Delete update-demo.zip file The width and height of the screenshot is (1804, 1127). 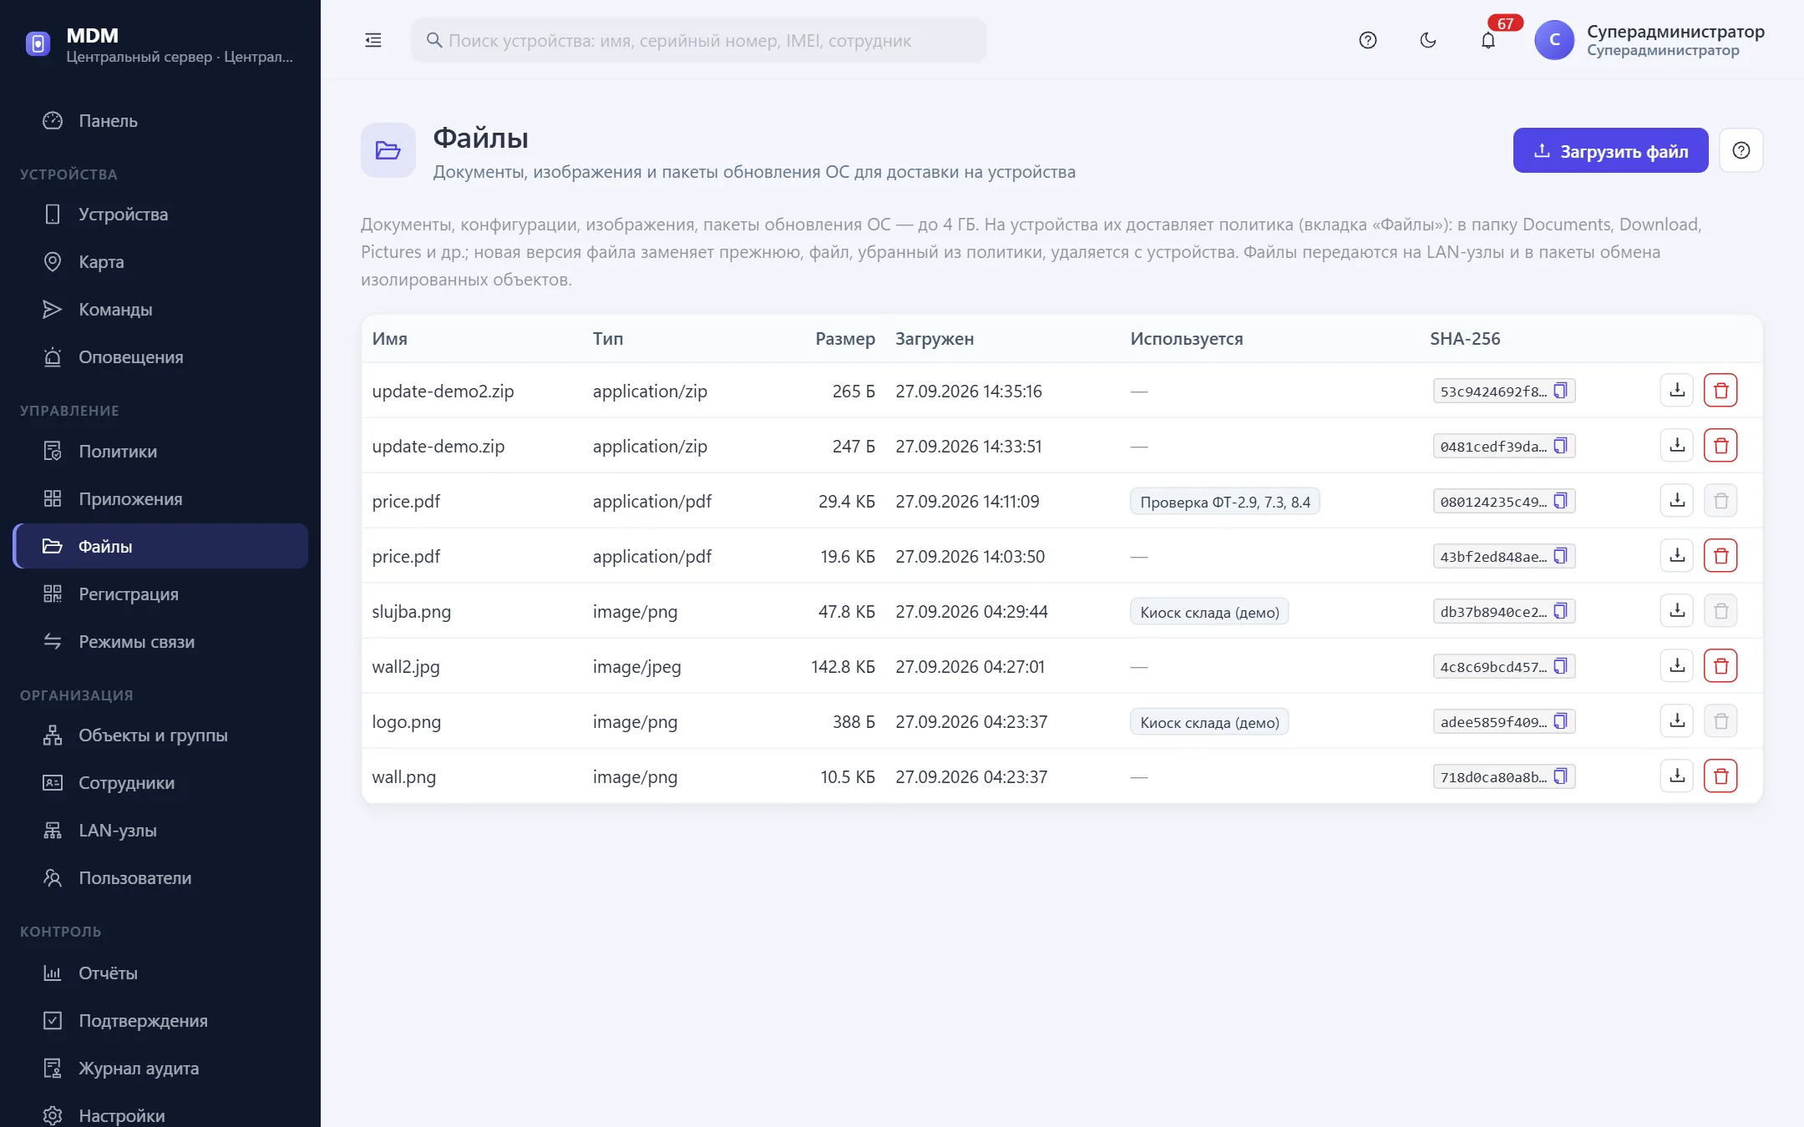pos(1720,445)
